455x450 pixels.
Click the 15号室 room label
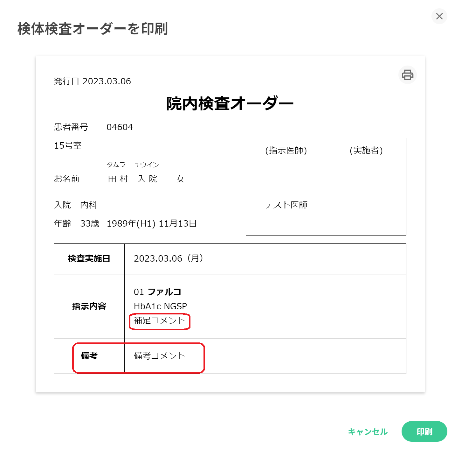[x=68, y=146]
